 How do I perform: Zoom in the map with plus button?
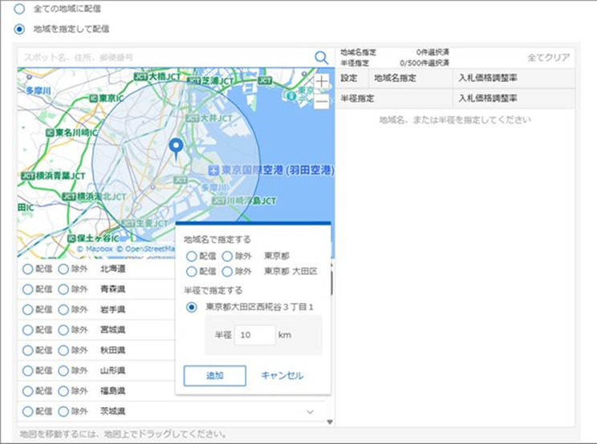[x=322, y=82]
